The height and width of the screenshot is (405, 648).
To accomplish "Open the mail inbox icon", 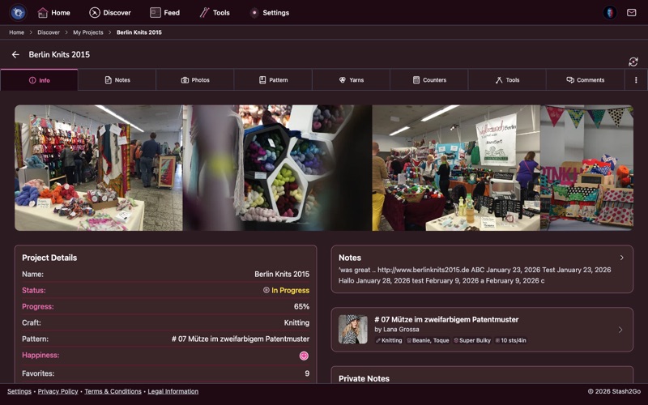I will point(632,12).
